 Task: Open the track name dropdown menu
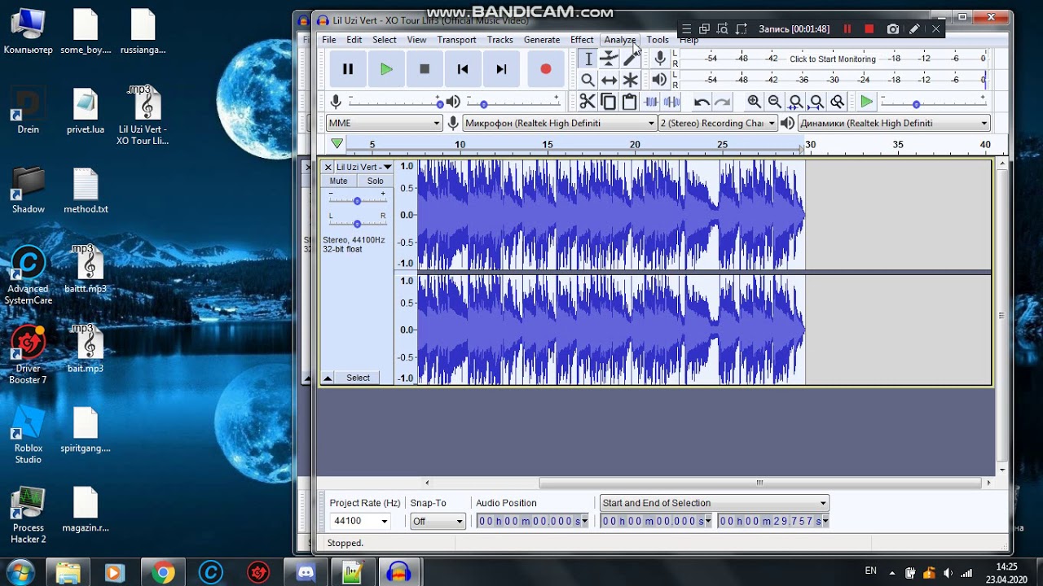(363, 167)
